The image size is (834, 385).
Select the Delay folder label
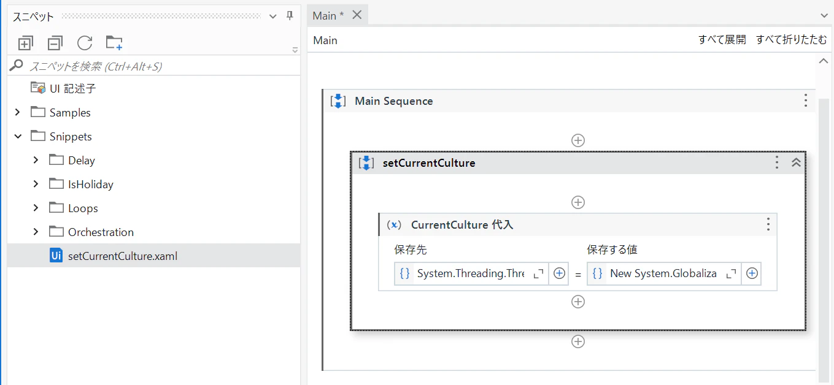pyautogui.click(x=82, y=161)
